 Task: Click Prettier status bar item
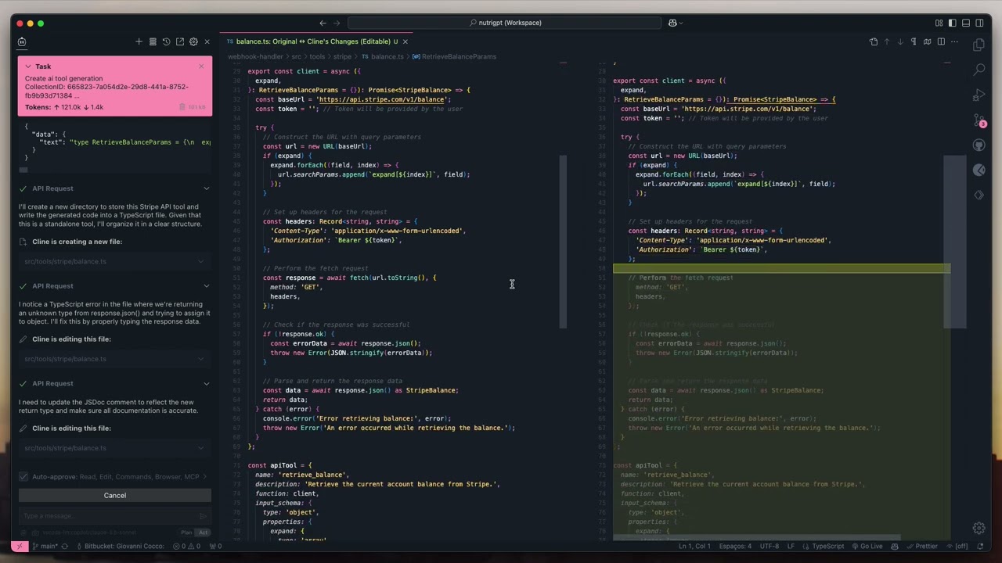pos(921,546)
